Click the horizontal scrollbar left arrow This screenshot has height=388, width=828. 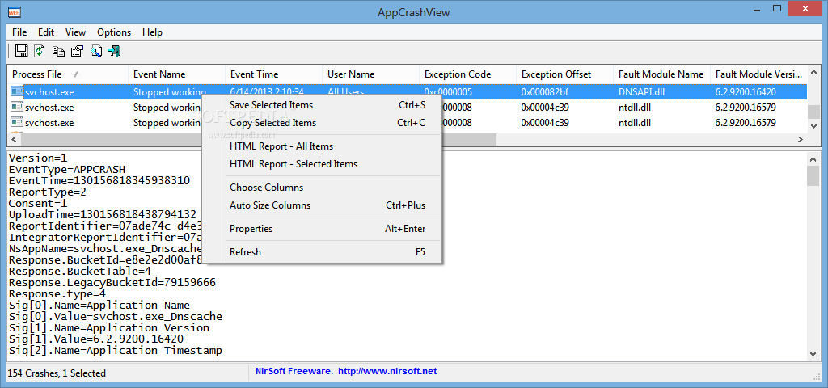coord(13,139)
